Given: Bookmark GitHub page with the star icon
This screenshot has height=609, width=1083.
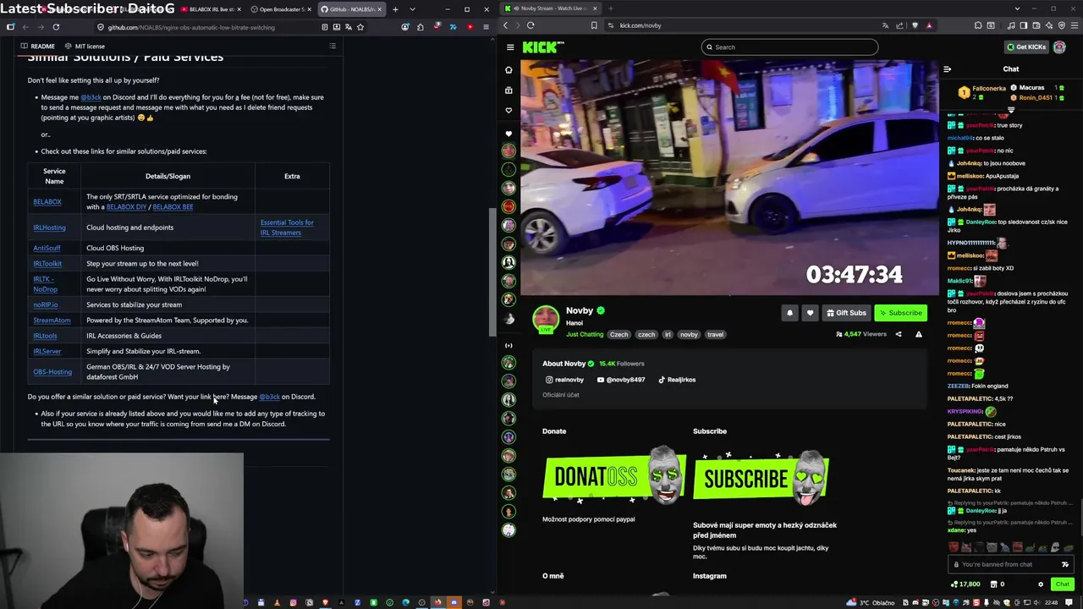Looking at the screenshot, I should pos(360,27).
